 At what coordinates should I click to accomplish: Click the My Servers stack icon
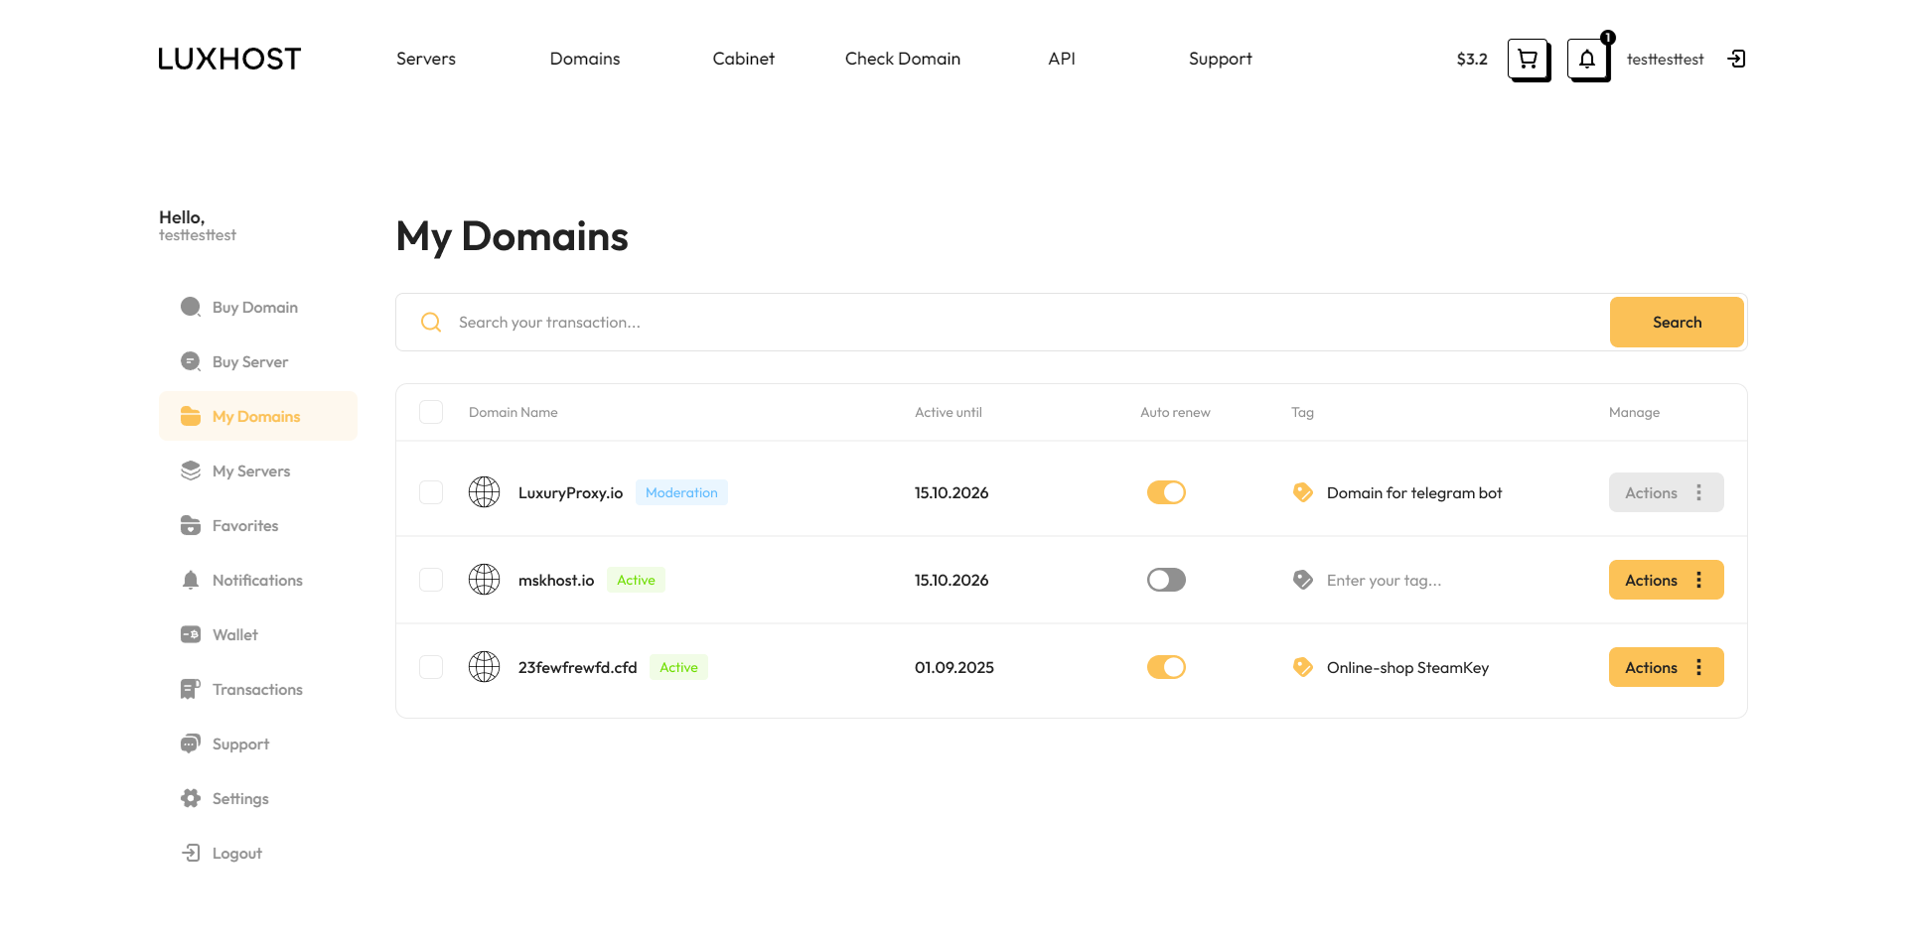191,471
